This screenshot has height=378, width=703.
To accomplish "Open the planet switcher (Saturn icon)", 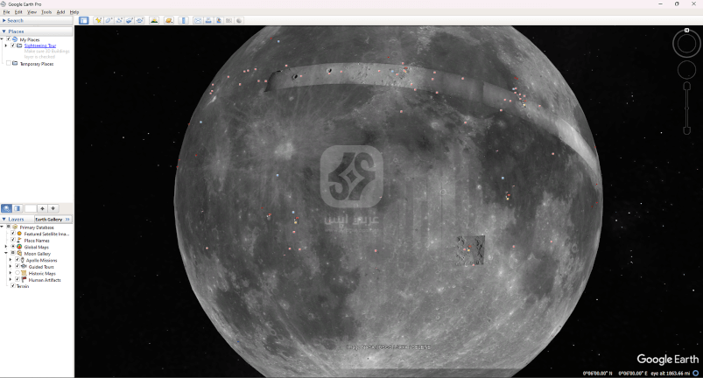I will 169,21.
